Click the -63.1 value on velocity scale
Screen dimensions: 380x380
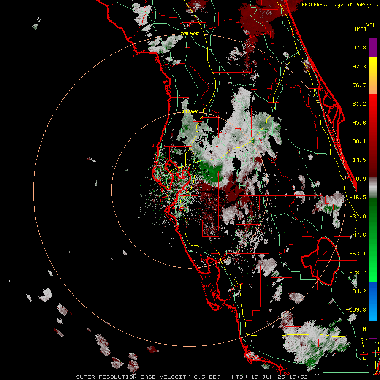point(358,254)
